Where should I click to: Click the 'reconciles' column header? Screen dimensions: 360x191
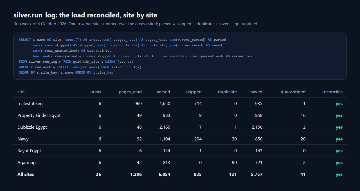pos(332,92)
